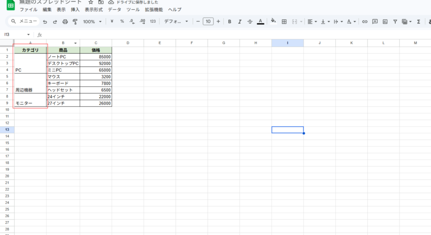Open the 100% zoom dropdown
The width and height of the screenshot is (431, 235).
click(92, 21)
